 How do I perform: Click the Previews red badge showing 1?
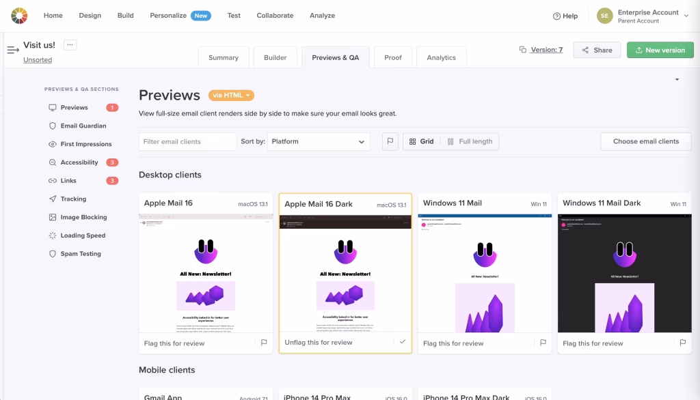(x=112, y=107)
